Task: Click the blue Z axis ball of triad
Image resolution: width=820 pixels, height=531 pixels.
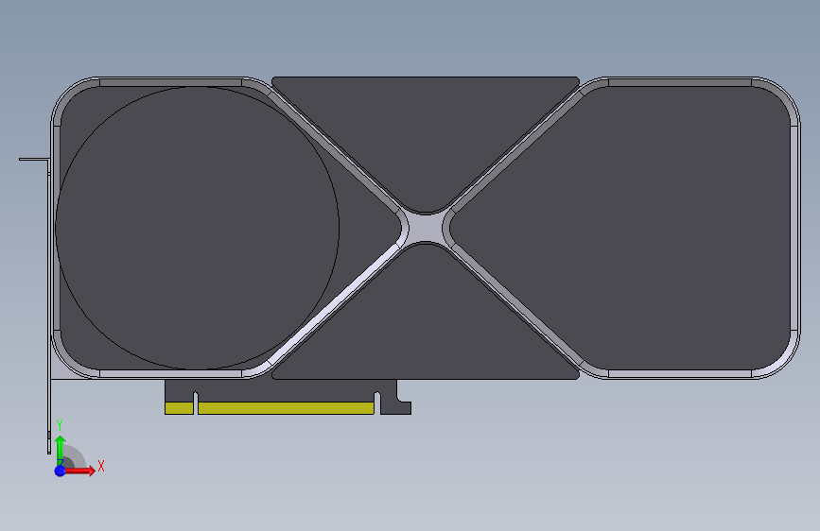Action: (x=61, y=471)
